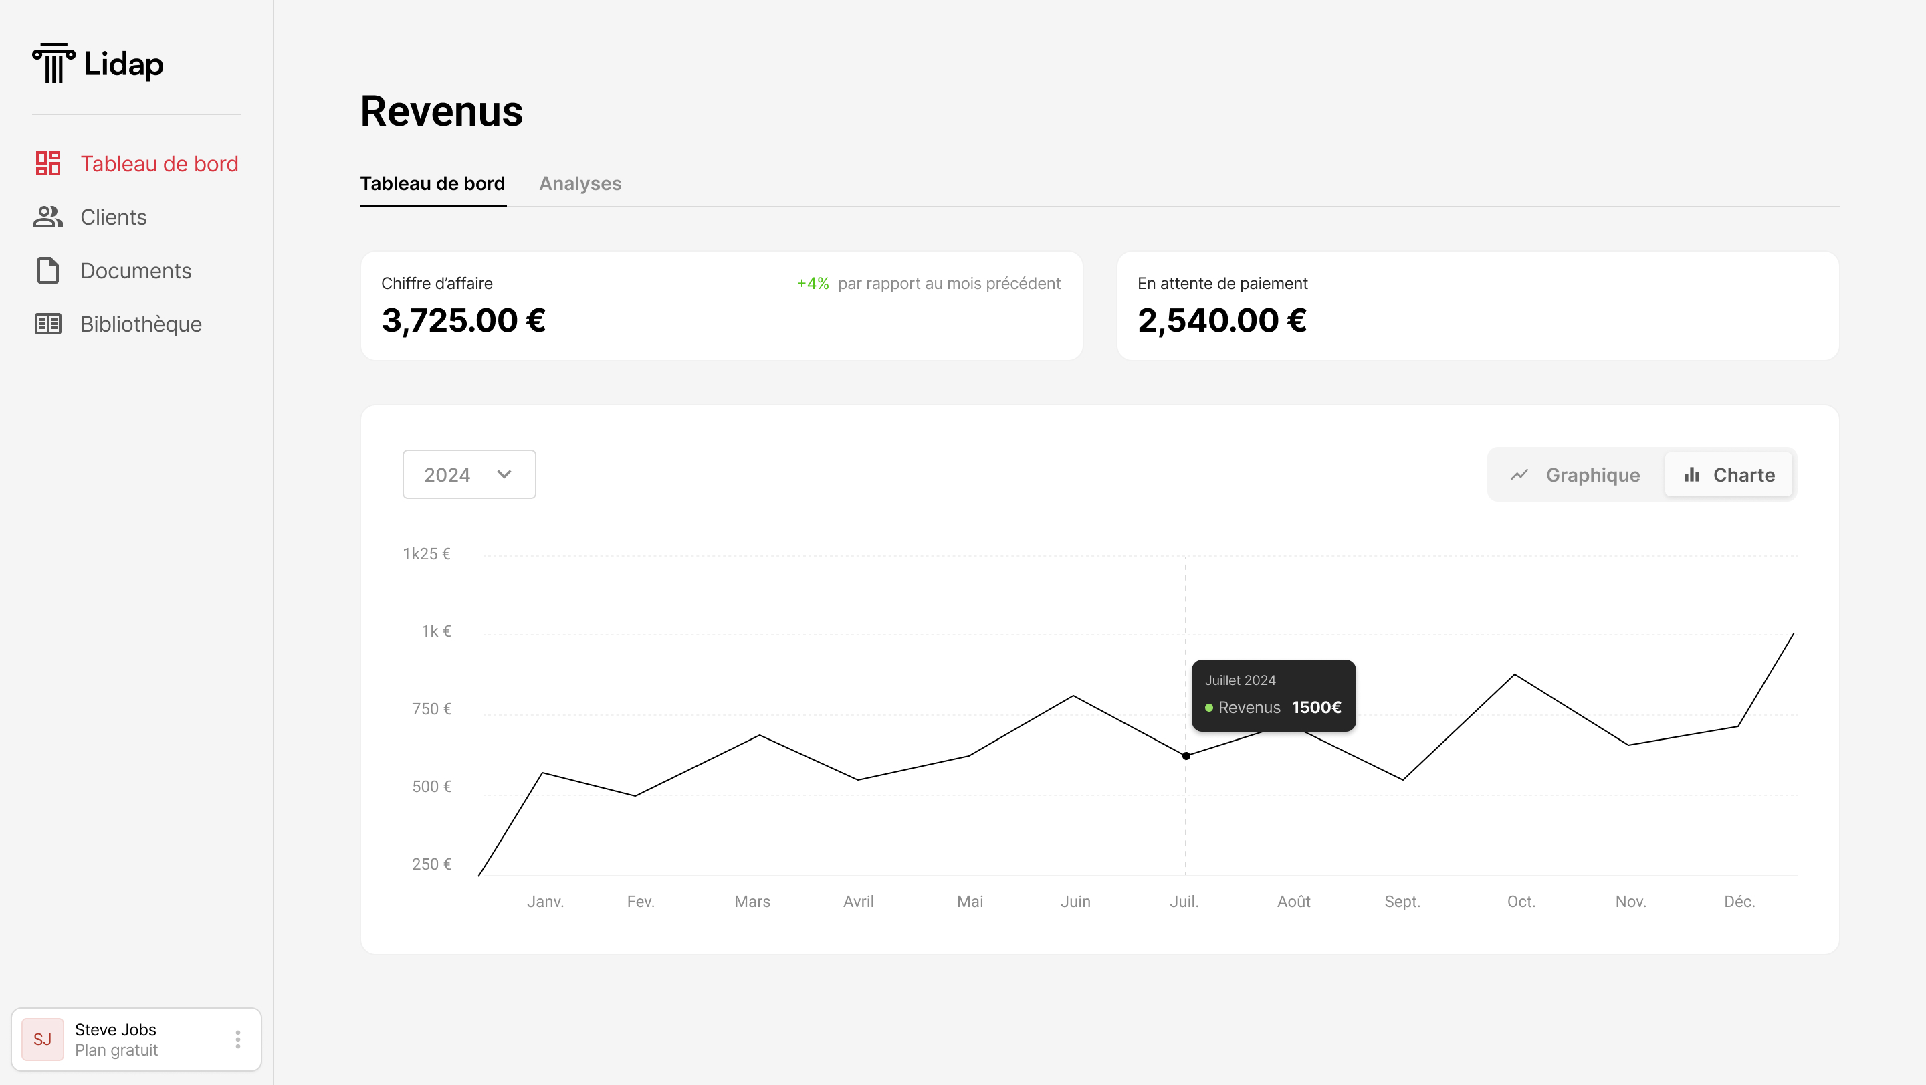Switch to the Analyses tab

click(580, 183)
